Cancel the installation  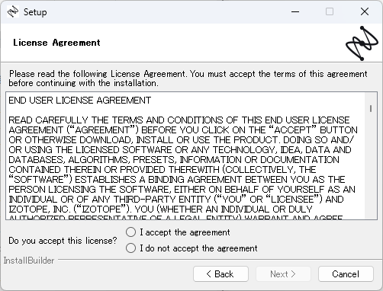tap(346, 274)
